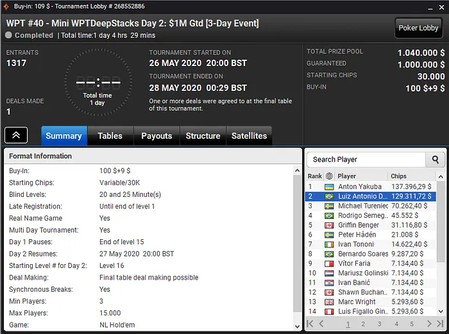449x334 pixels.
Task: Select player row Griffin Benger
Action: pyautogui.click(x=371, y=225)
